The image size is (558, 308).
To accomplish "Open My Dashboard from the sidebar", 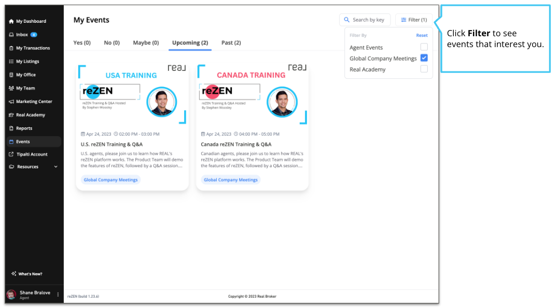I will [x=31, y=21].
